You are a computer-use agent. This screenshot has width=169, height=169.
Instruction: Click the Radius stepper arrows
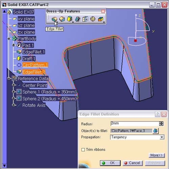(161, 124)
